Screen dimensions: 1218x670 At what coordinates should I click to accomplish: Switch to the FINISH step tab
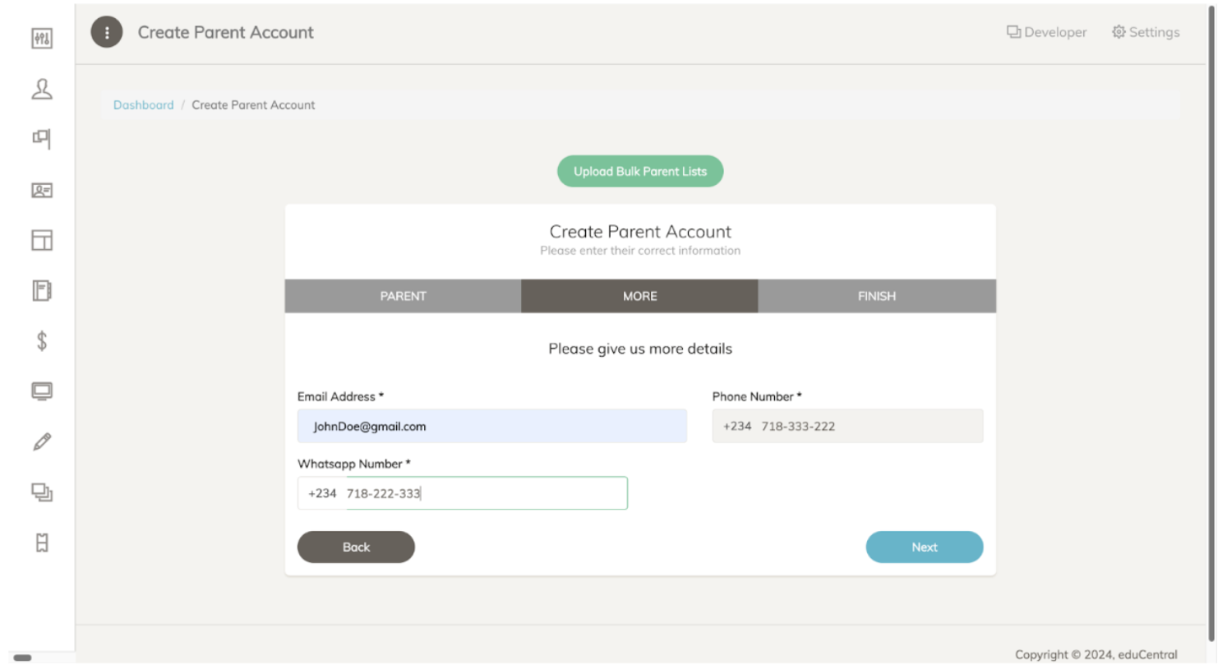tap(876, 296)
